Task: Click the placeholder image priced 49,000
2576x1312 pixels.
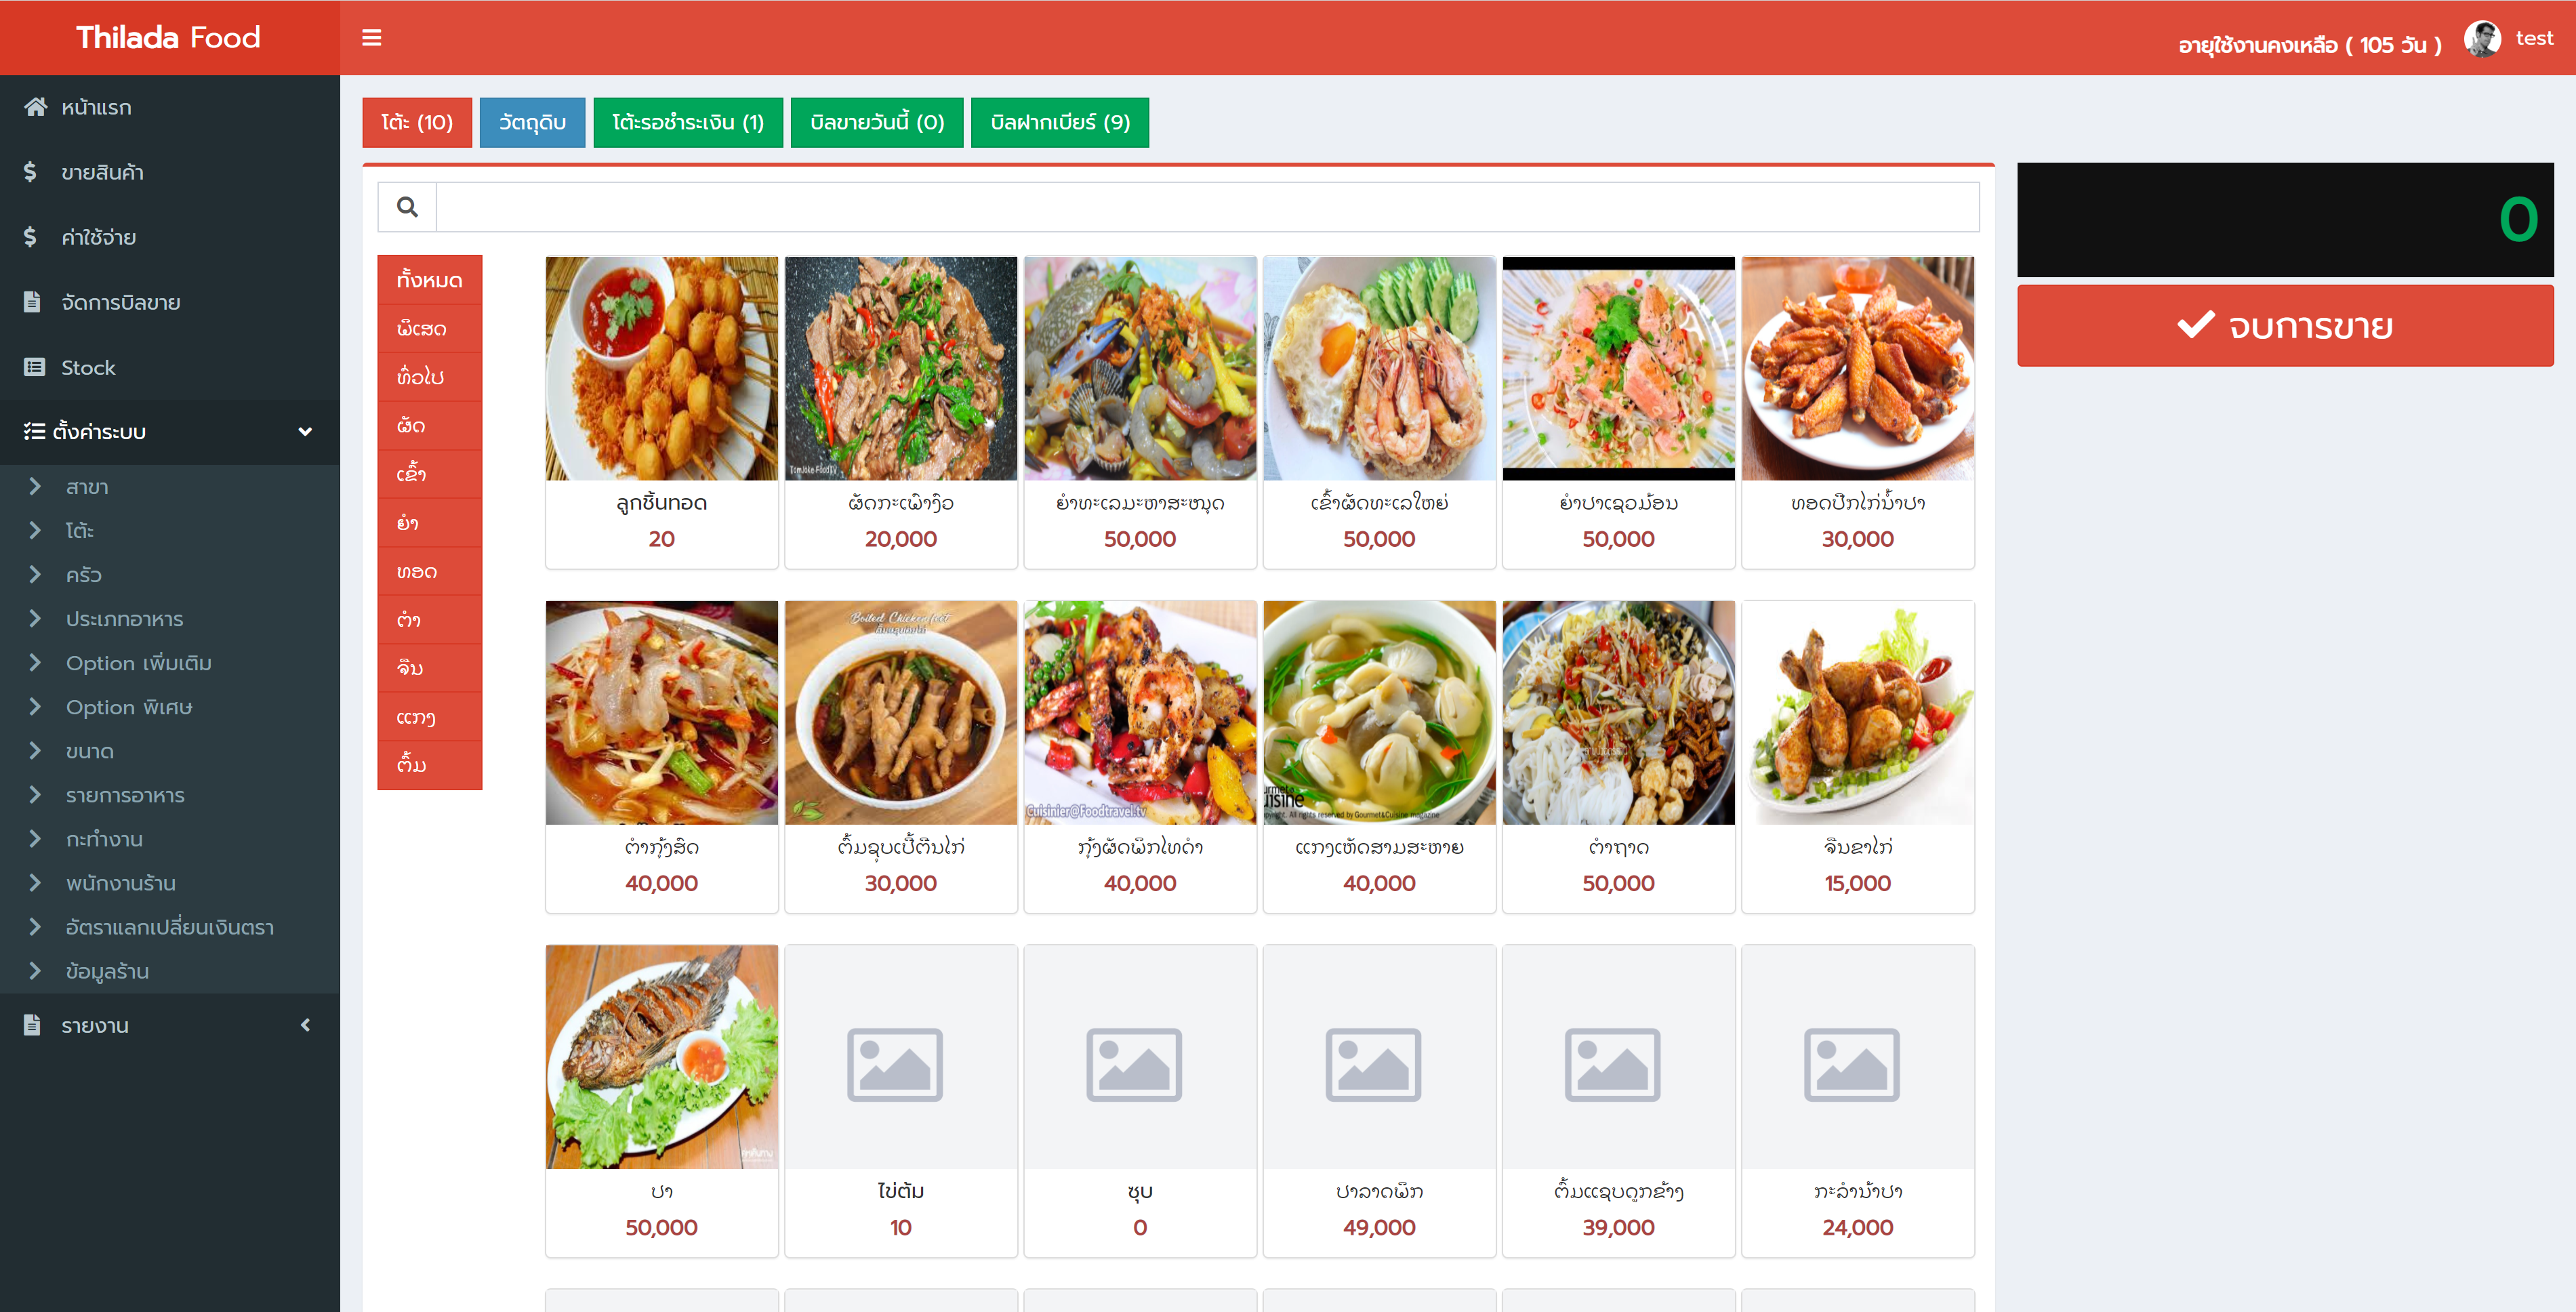Action: (1373, 1064)
